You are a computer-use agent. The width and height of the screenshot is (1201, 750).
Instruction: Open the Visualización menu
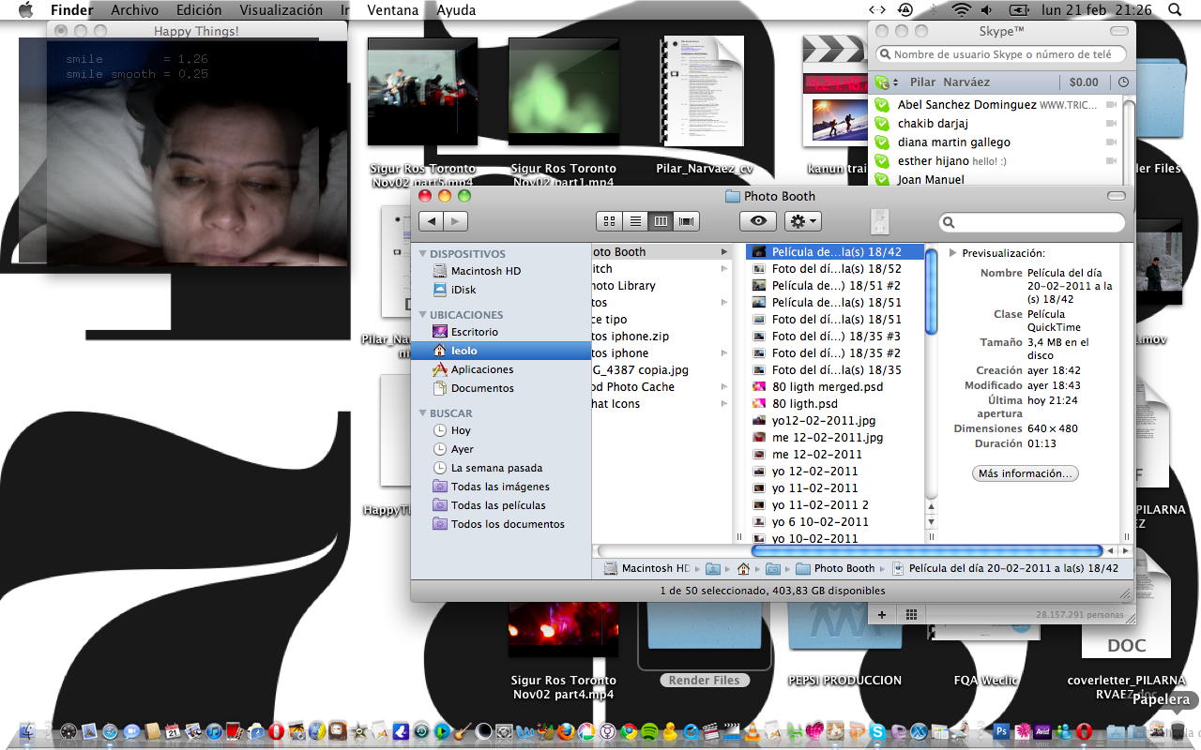tap(281, 10)
